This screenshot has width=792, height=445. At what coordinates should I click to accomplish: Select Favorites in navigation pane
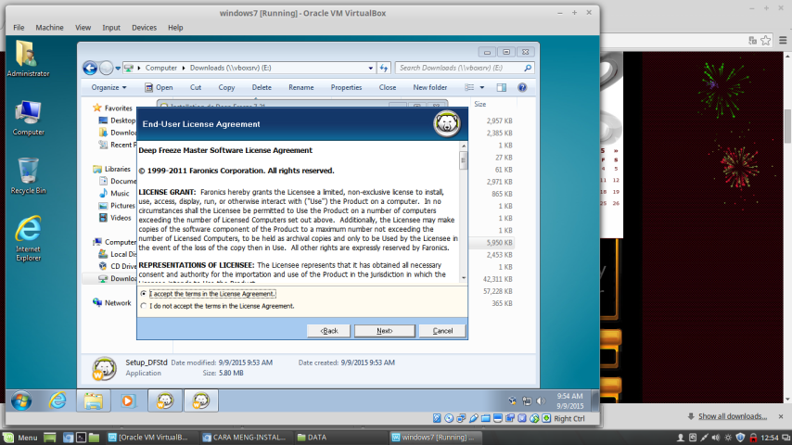click(x=118, y=108)
